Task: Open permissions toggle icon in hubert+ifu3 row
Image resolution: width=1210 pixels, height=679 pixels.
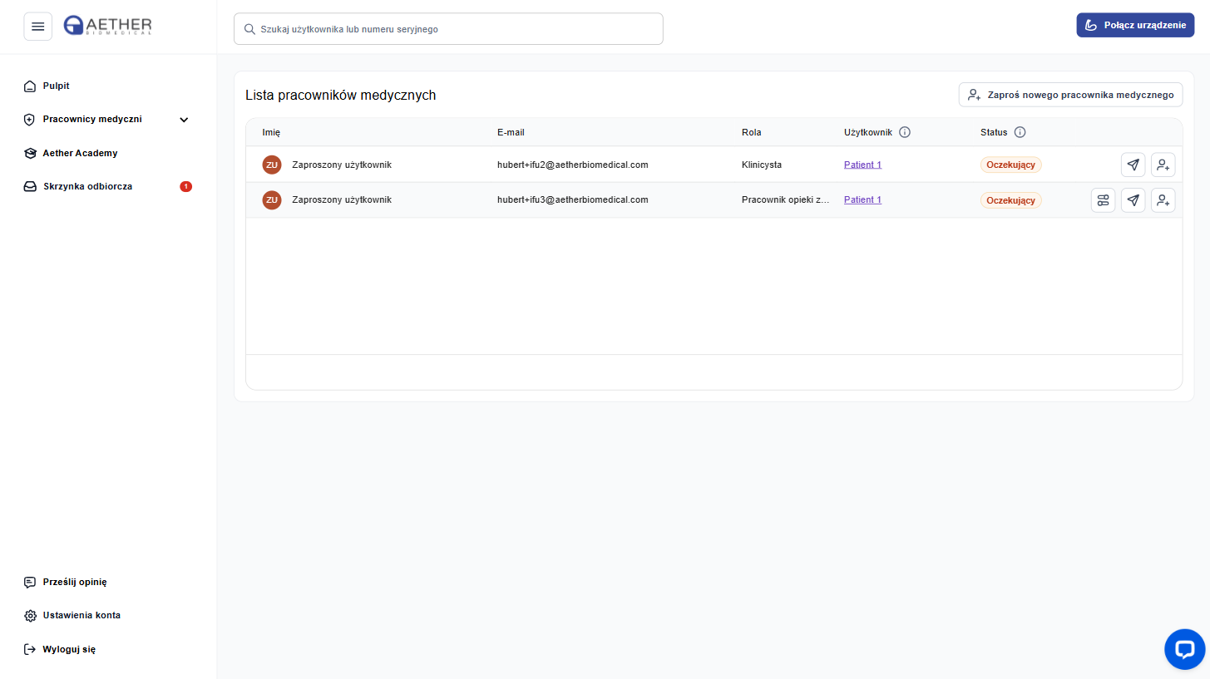Action: tap(1103, 200)
